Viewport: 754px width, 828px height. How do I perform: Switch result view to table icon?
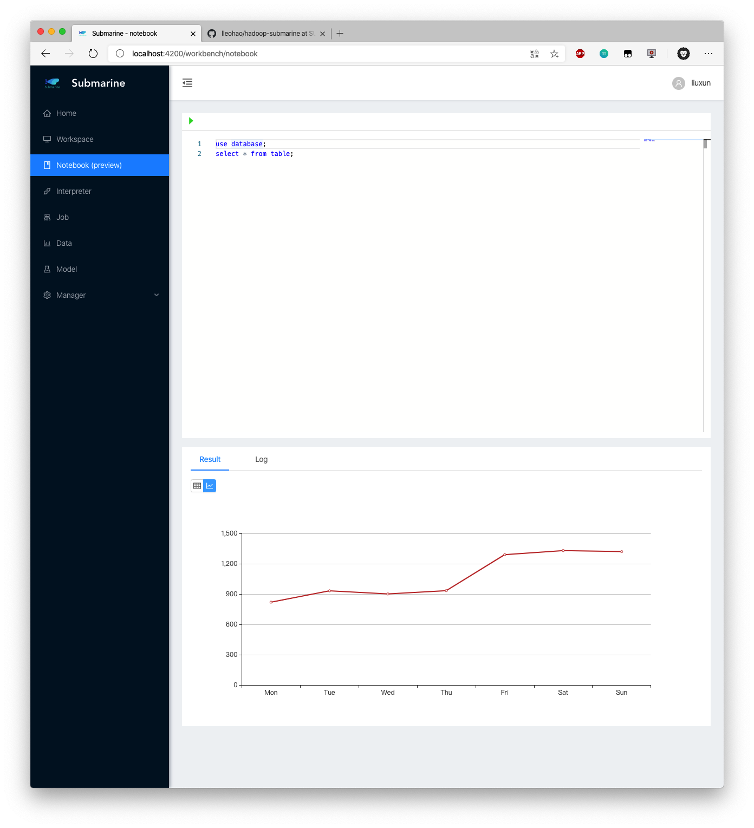(x=197, y=486)
